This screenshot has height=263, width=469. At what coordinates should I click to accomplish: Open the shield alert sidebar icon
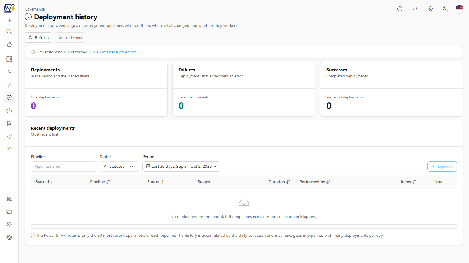pos(9,136)
